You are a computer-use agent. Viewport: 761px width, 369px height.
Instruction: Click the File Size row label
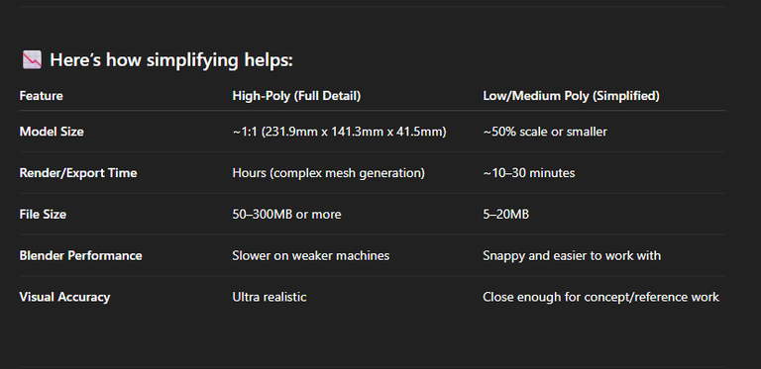pos(43,214)
